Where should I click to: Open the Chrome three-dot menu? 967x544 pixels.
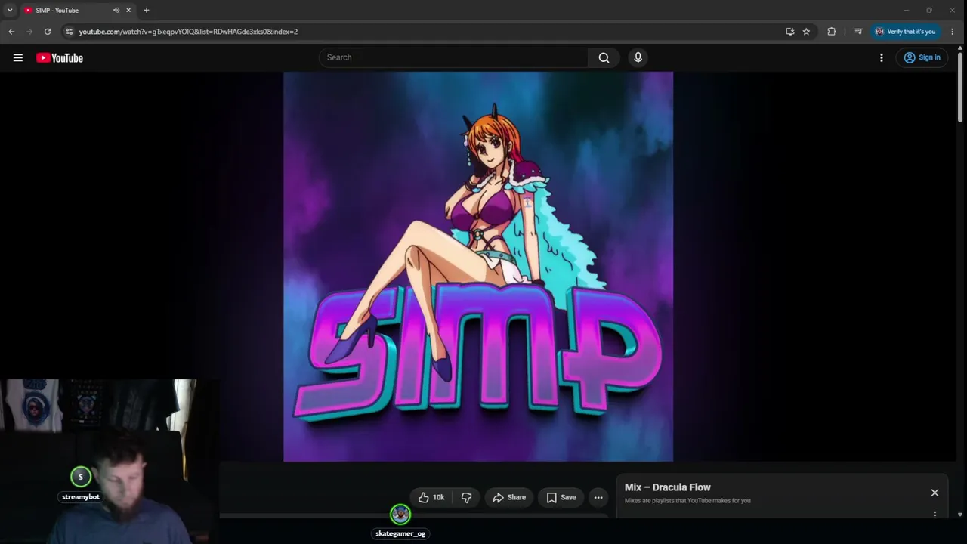coord(952,32)
